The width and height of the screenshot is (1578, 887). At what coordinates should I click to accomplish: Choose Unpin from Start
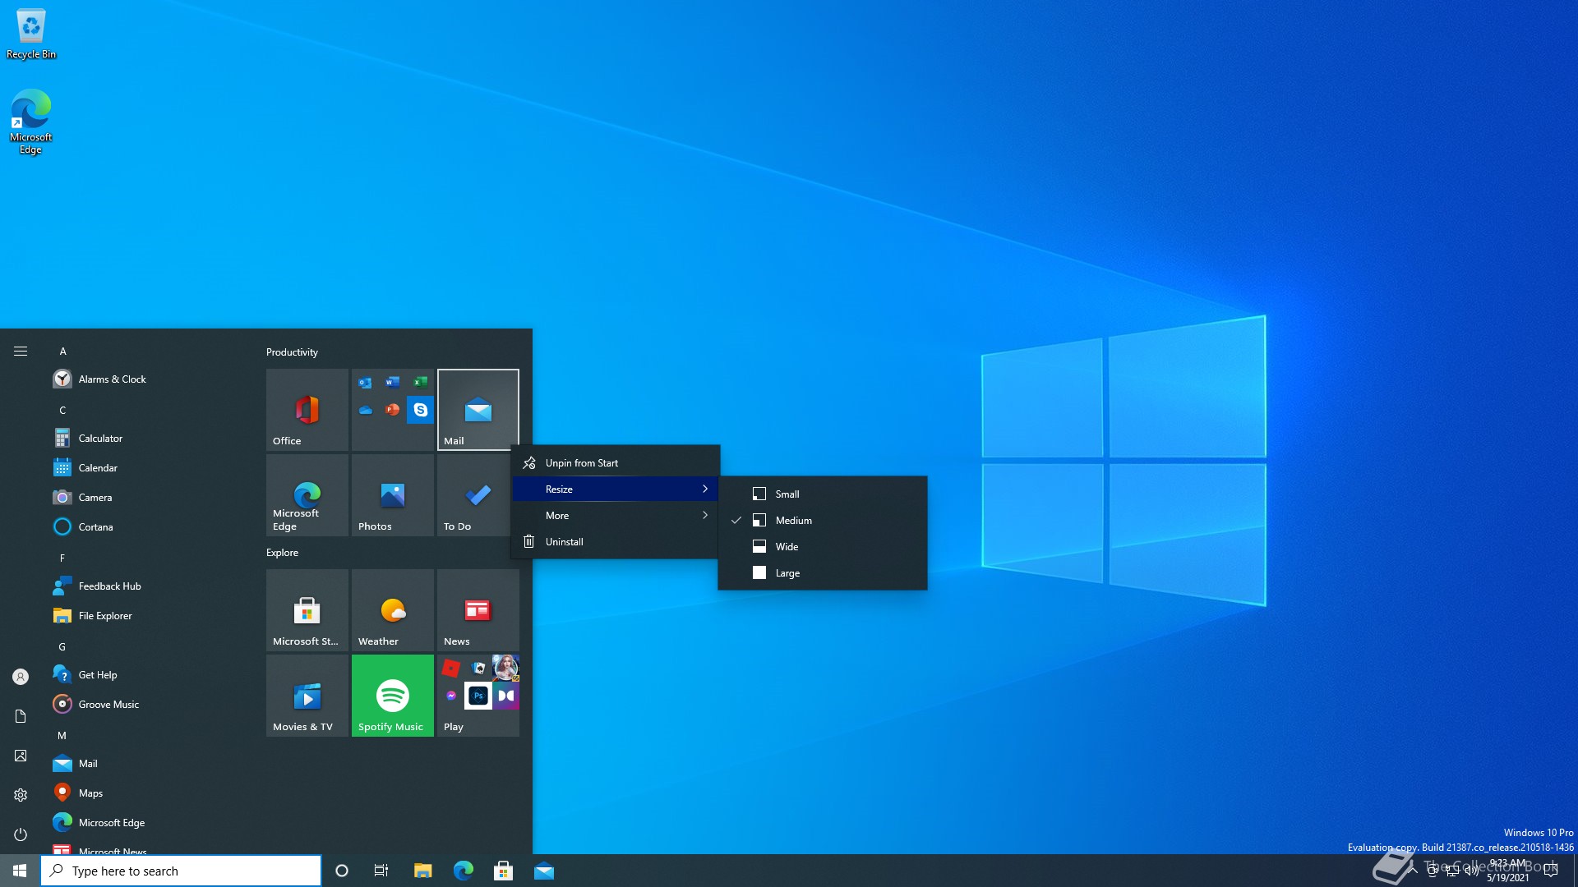[x=616, y=463]
